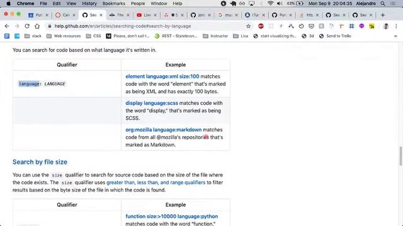This screenshot has height=226, width=403.
Task: Open the Bookmarks menu
Action: click(113, 4)
